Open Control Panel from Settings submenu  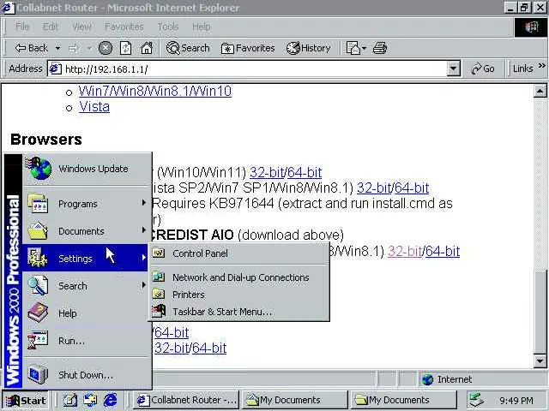(x=239, y=253)
